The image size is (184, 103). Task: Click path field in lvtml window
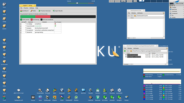tap(150, 51)
